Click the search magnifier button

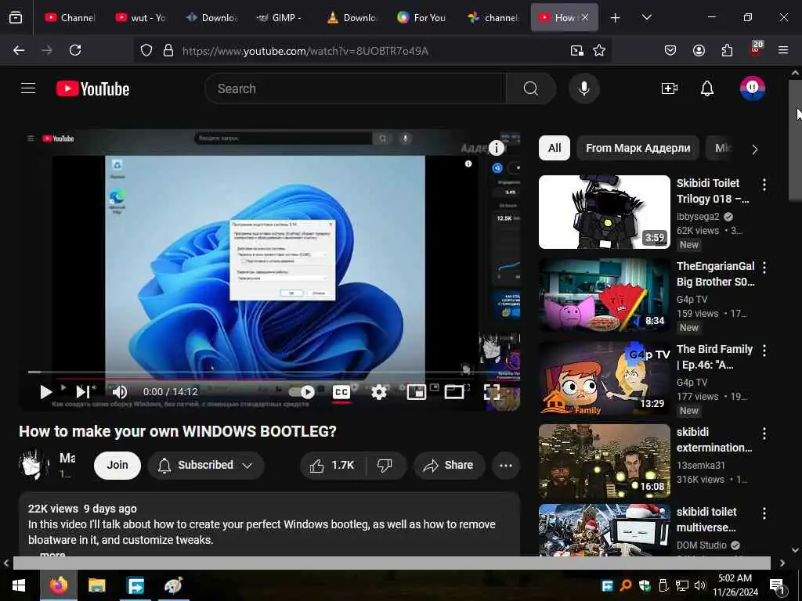tap(530, 88)
